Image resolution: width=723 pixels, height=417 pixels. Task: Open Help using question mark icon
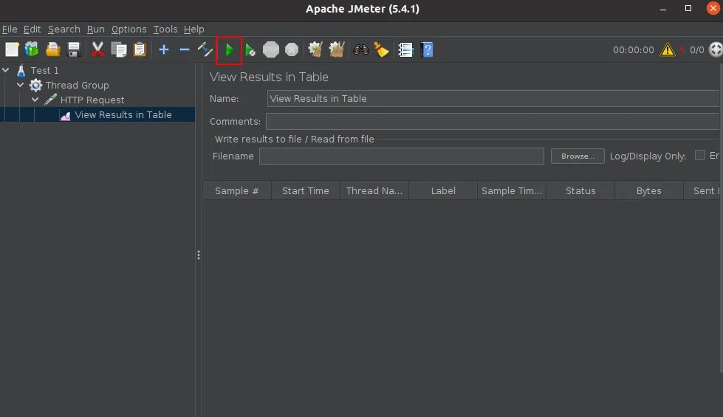coord(427,49)
